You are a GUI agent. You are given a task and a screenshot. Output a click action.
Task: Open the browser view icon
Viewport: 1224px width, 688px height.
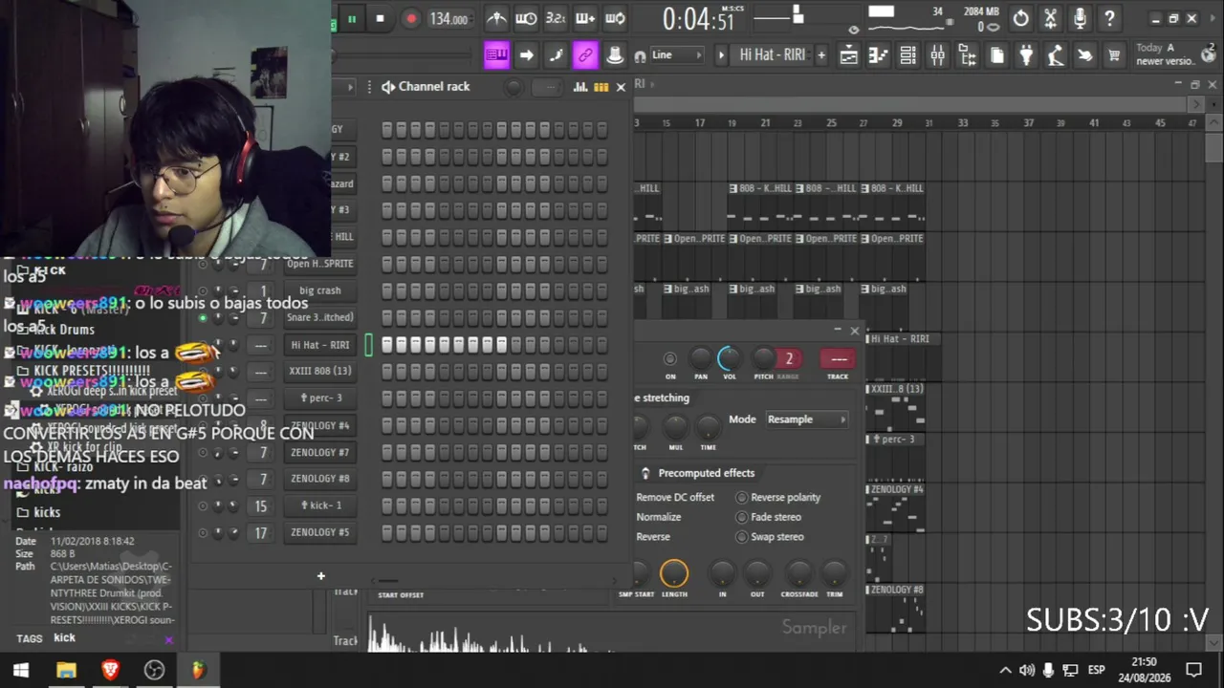tap(967, 55)
